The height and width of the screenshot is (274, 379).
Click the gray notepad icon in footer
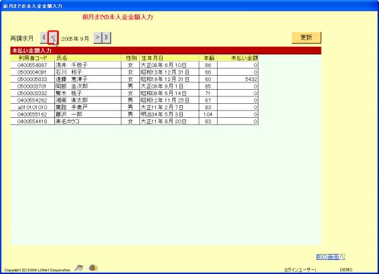coord(79,268)
